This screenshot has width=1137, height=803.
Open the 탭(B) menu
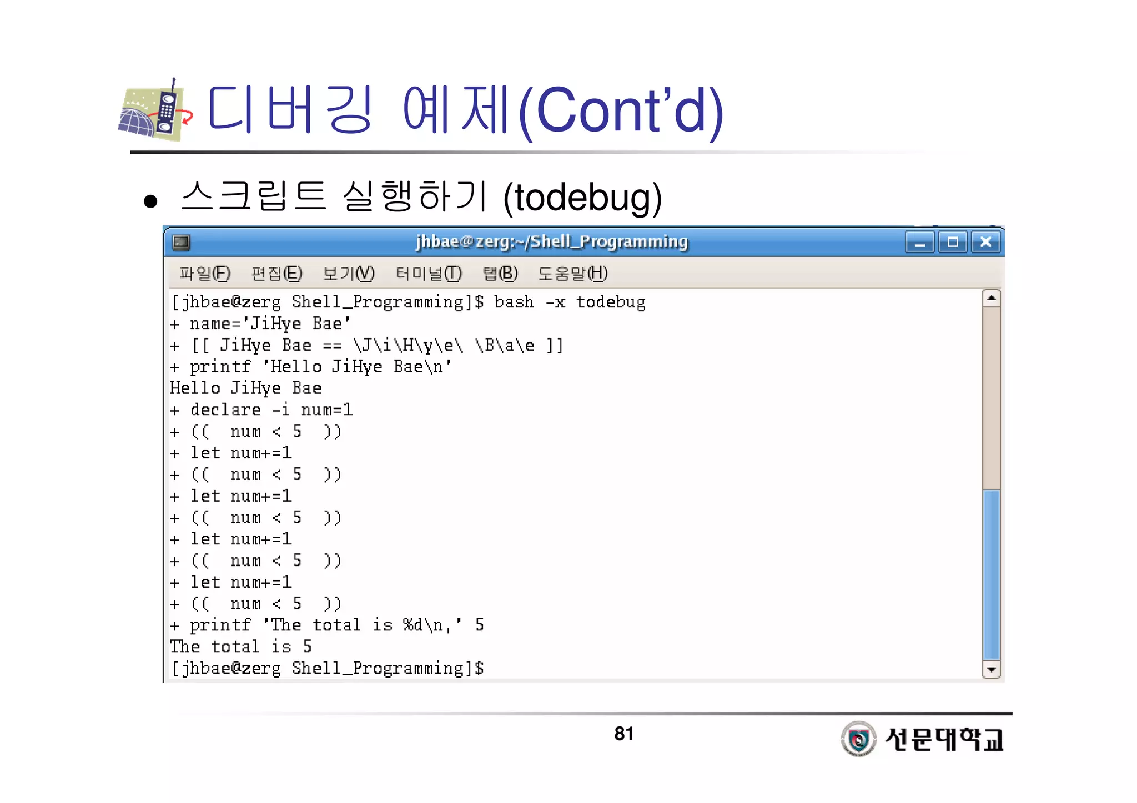click(500, 273)
